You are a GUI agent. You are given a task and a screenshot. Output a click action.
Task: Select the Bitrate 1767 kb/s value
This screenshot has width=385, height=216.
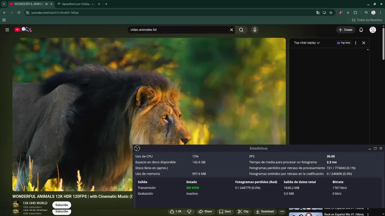340,188
